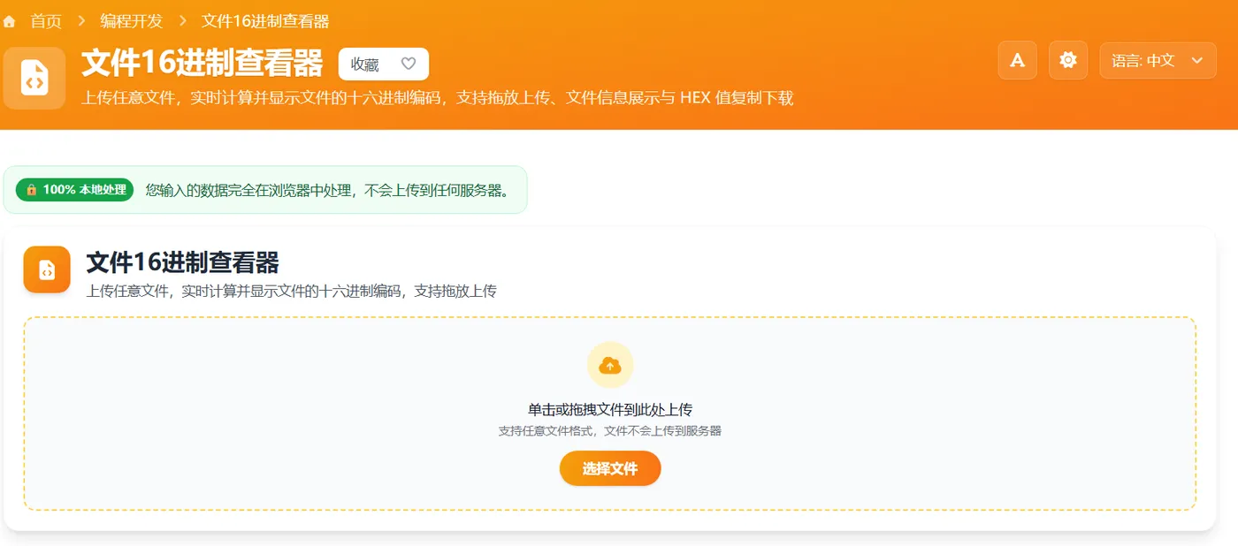The width and height of the screenshot is (1238, 546).
Task: Click the tool card's hex viewer icon
Action: [x=46, y=269]
